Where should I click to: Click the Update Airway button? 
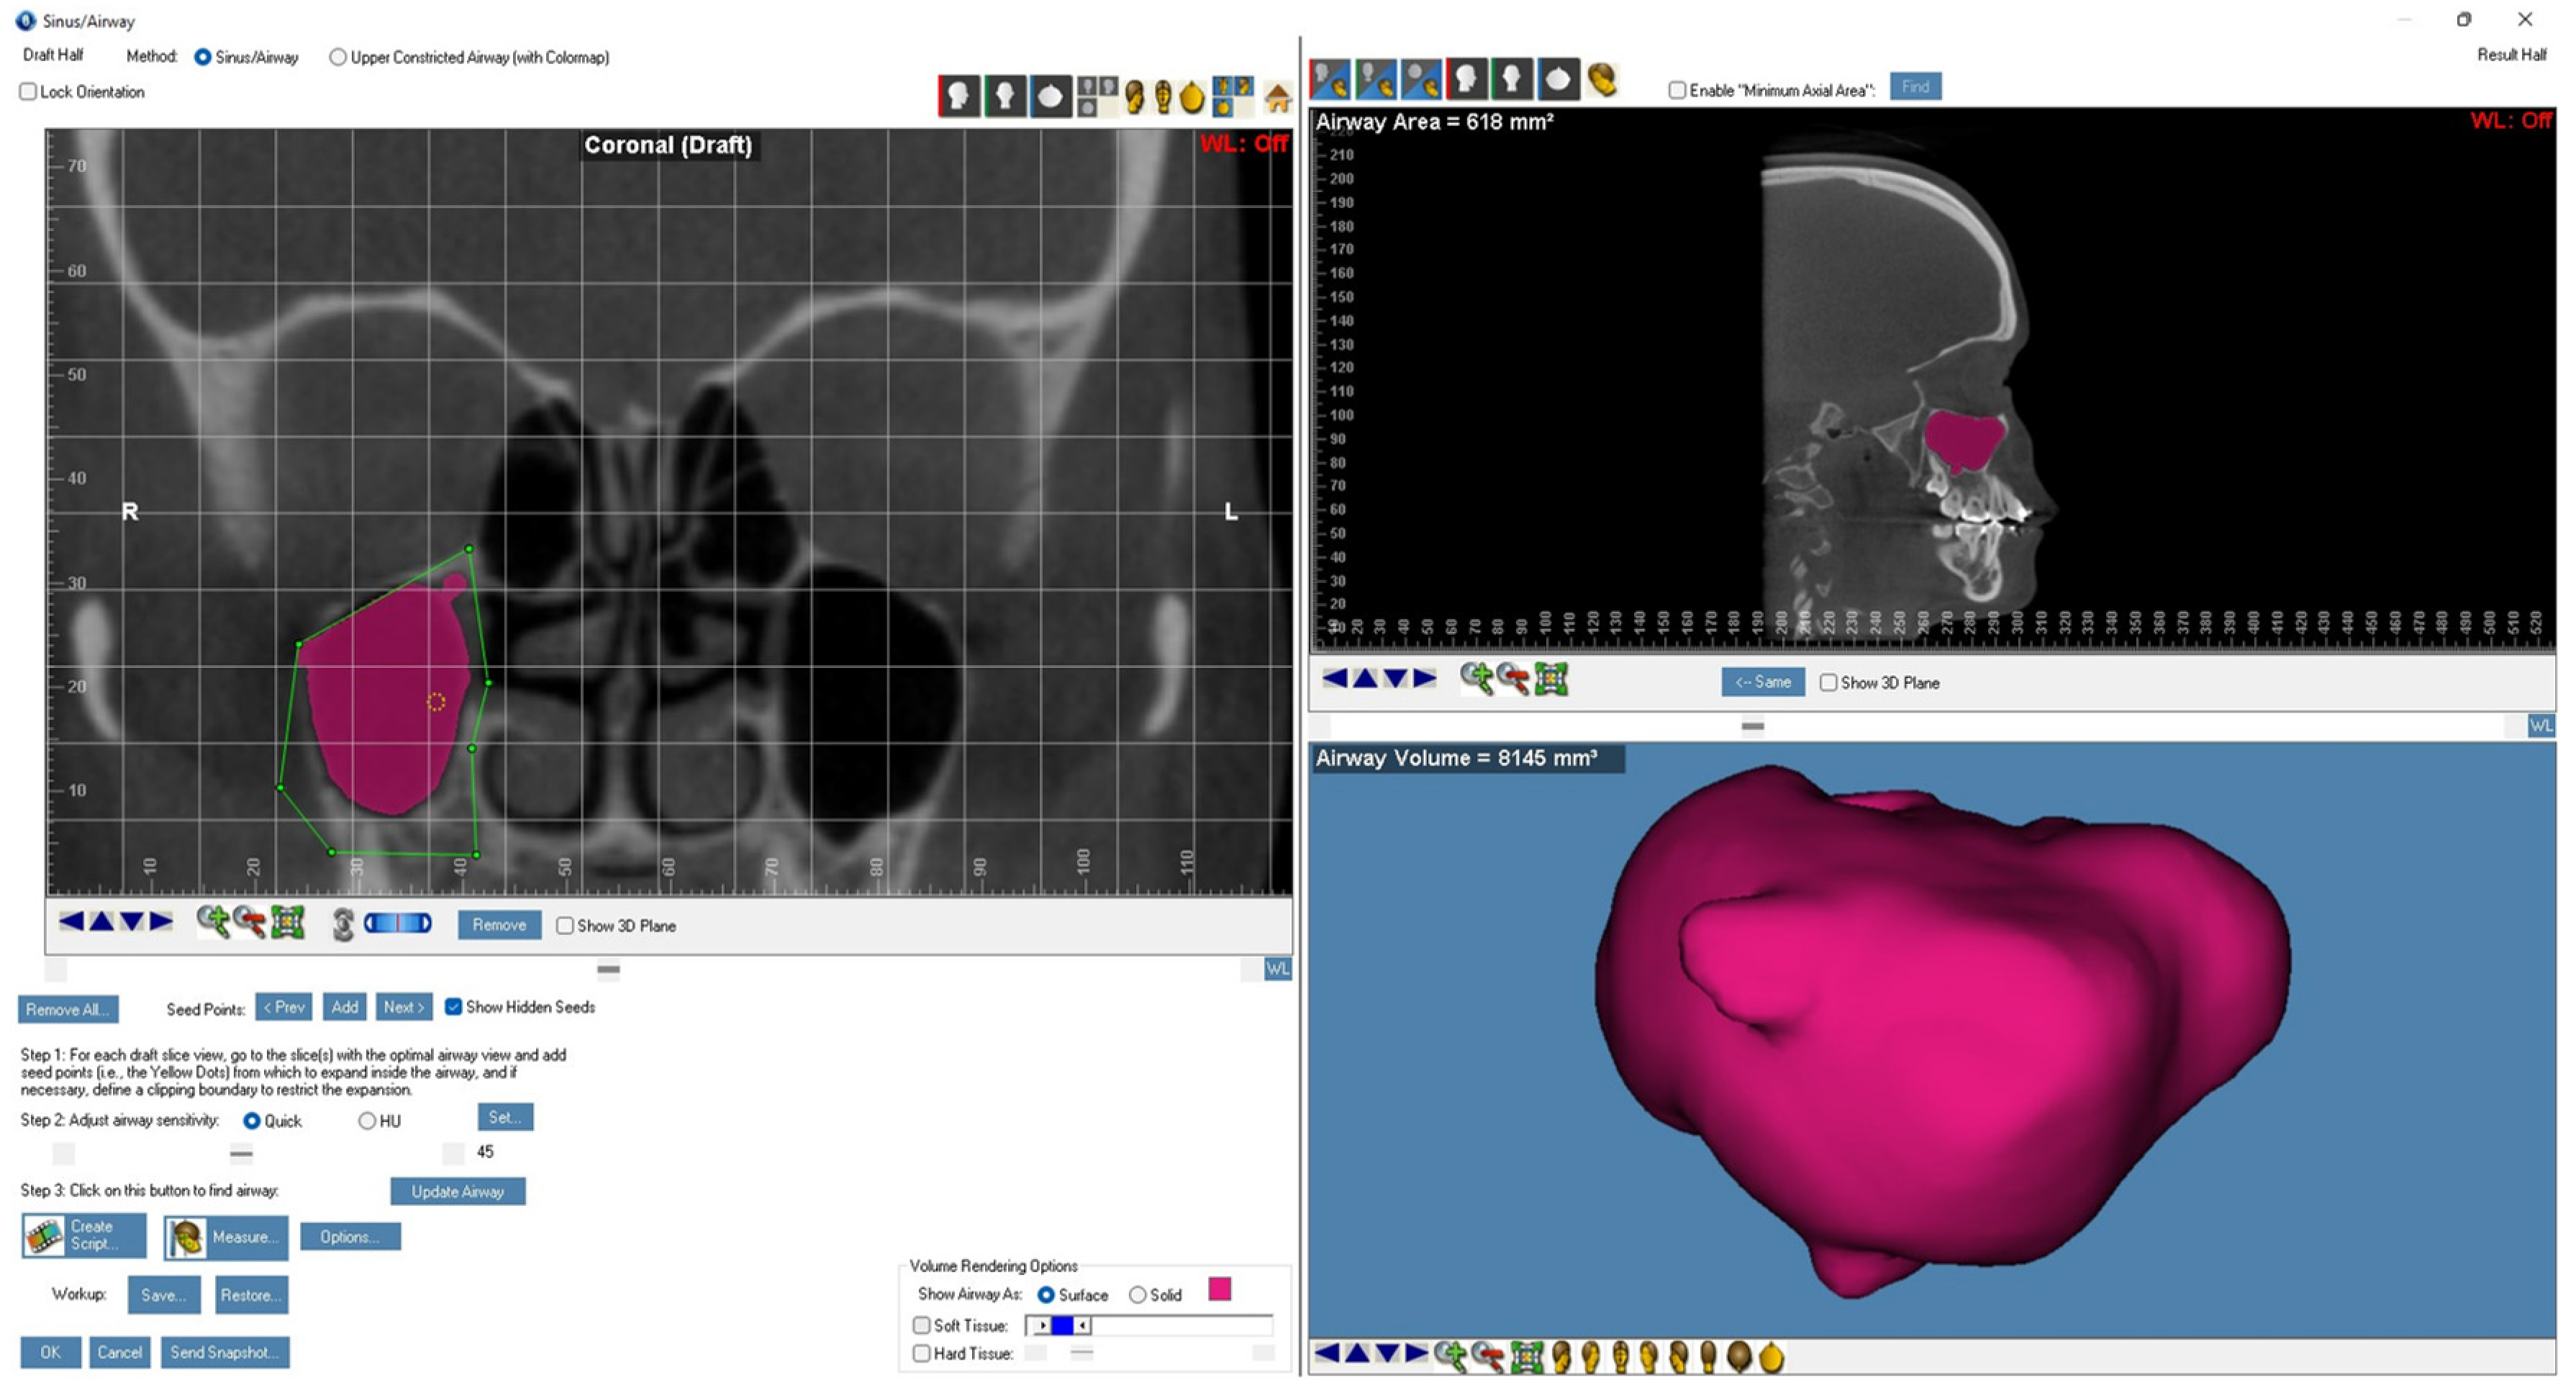457,1191
